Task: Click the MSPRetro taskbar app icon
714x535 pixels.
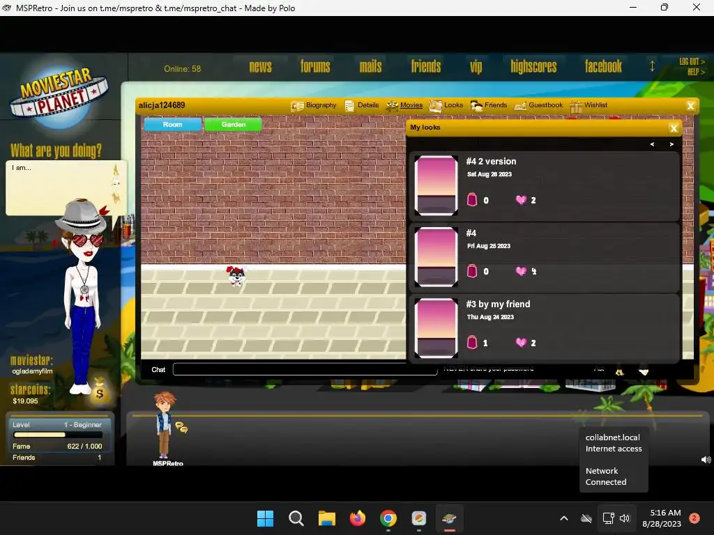Action: (x=450, y=518)
